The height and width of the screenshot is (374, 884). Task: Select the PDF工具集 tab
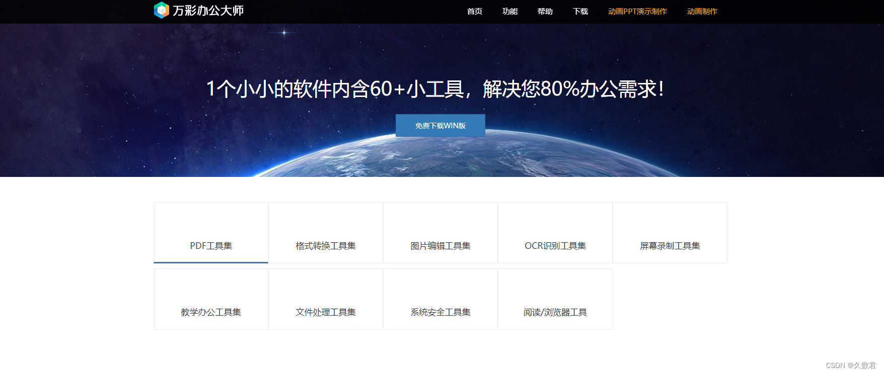pyautogui.click(x=211, y=233)
